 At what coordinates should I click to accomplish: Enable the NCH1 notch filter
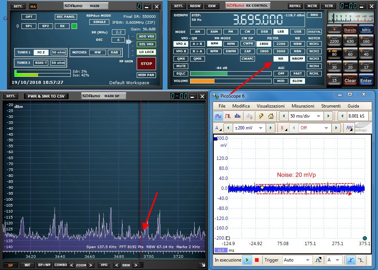314,44
